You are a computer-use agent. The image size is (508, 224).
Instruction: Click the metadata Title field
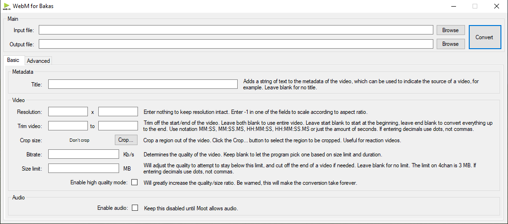[143, 84]
